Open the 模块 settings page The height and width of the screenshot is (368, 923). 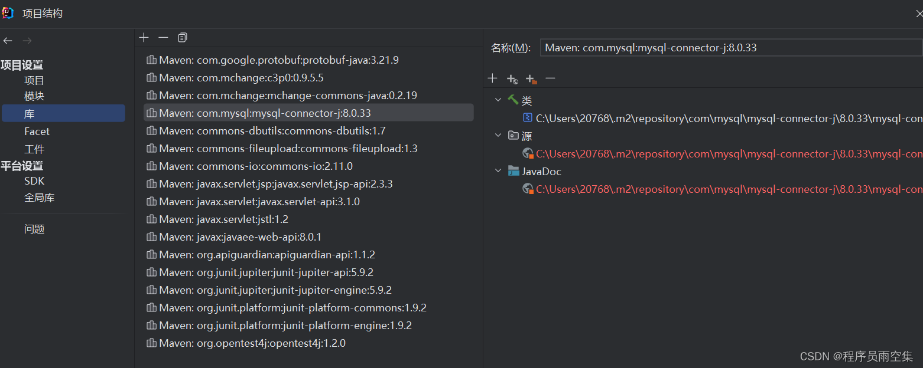(x=34, y=96)
